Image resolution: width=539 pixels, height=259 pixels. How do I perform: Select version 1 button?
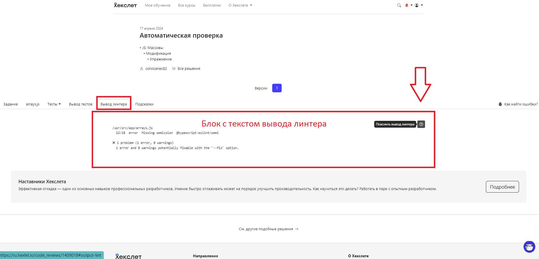[277, 88]
